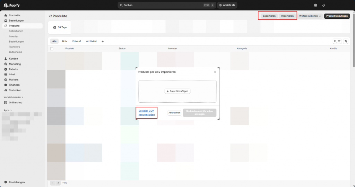Open the store account icon in top bar
The height and width of the screenshot is (187, 355).
(315, 5)
